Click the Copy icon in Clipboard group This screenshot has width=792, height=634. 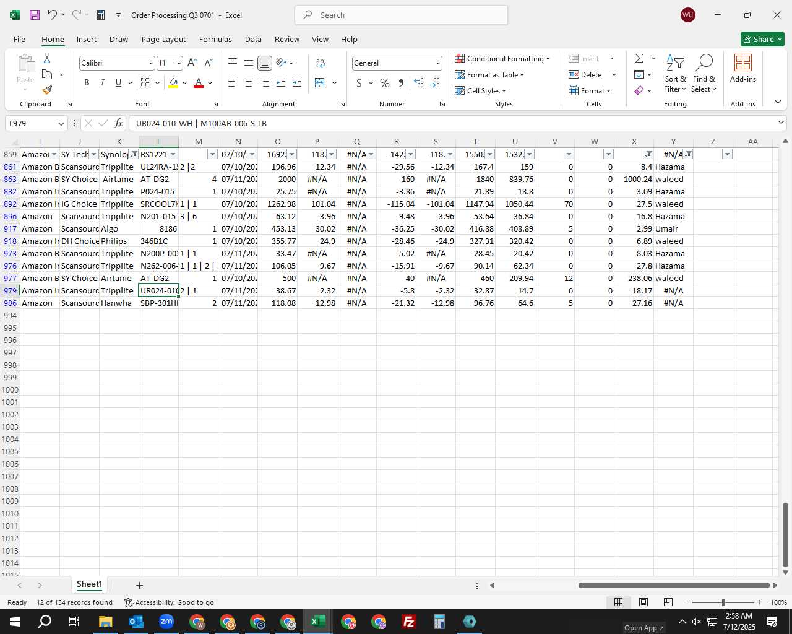point(47,74)
